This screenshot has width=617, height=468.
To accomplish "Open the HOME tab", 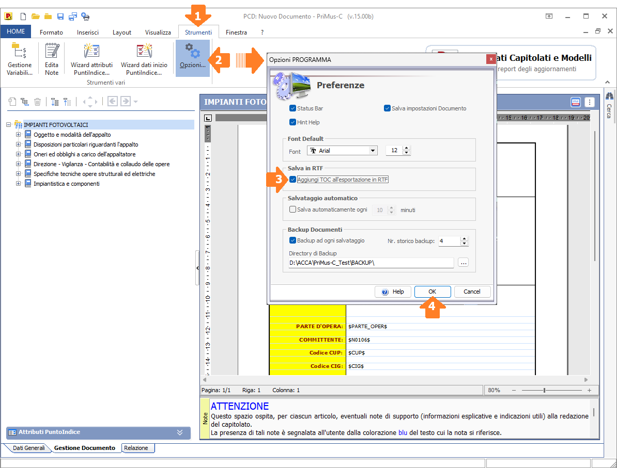I will (x=16, y=31).
